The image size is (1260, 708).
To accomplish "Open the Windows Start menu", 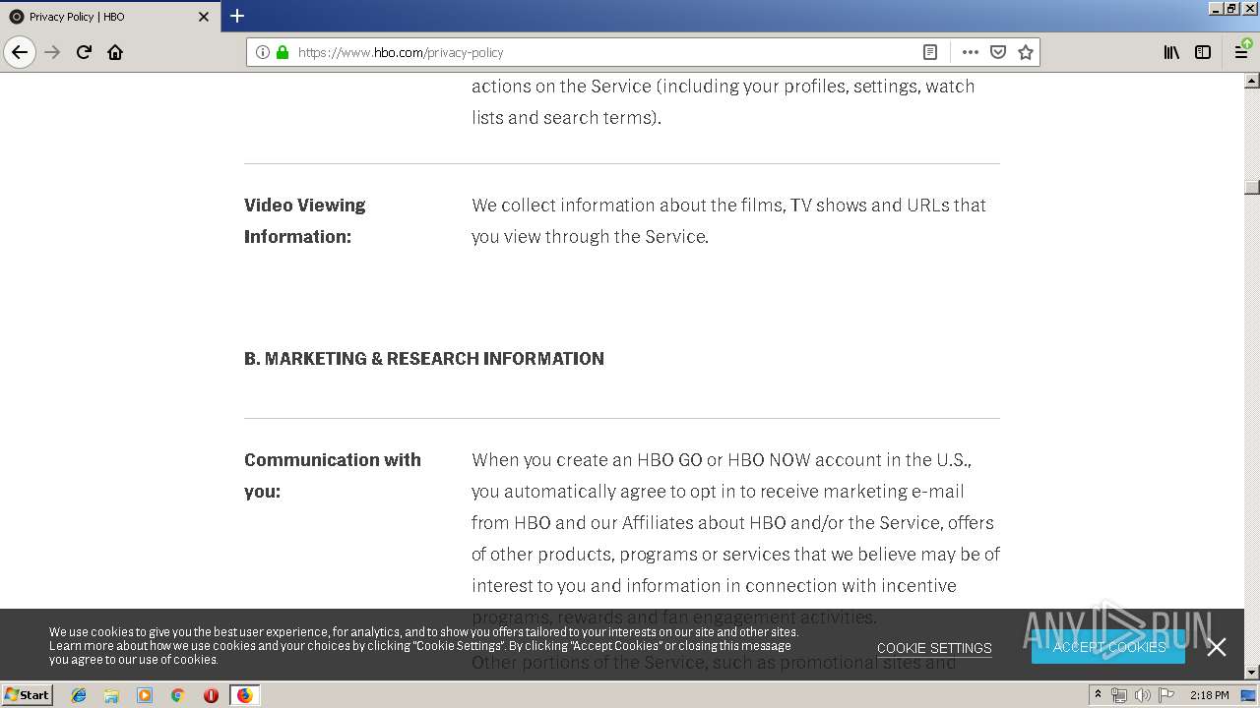I will tap(28, 694).
